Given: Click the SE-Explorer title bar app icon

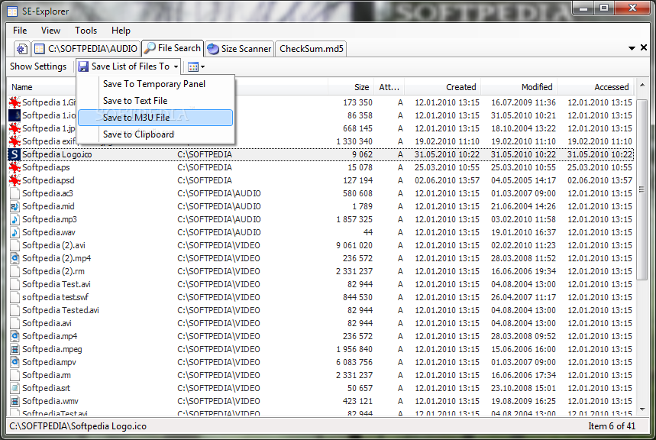Looking at the screenshot, I should 12,11.
